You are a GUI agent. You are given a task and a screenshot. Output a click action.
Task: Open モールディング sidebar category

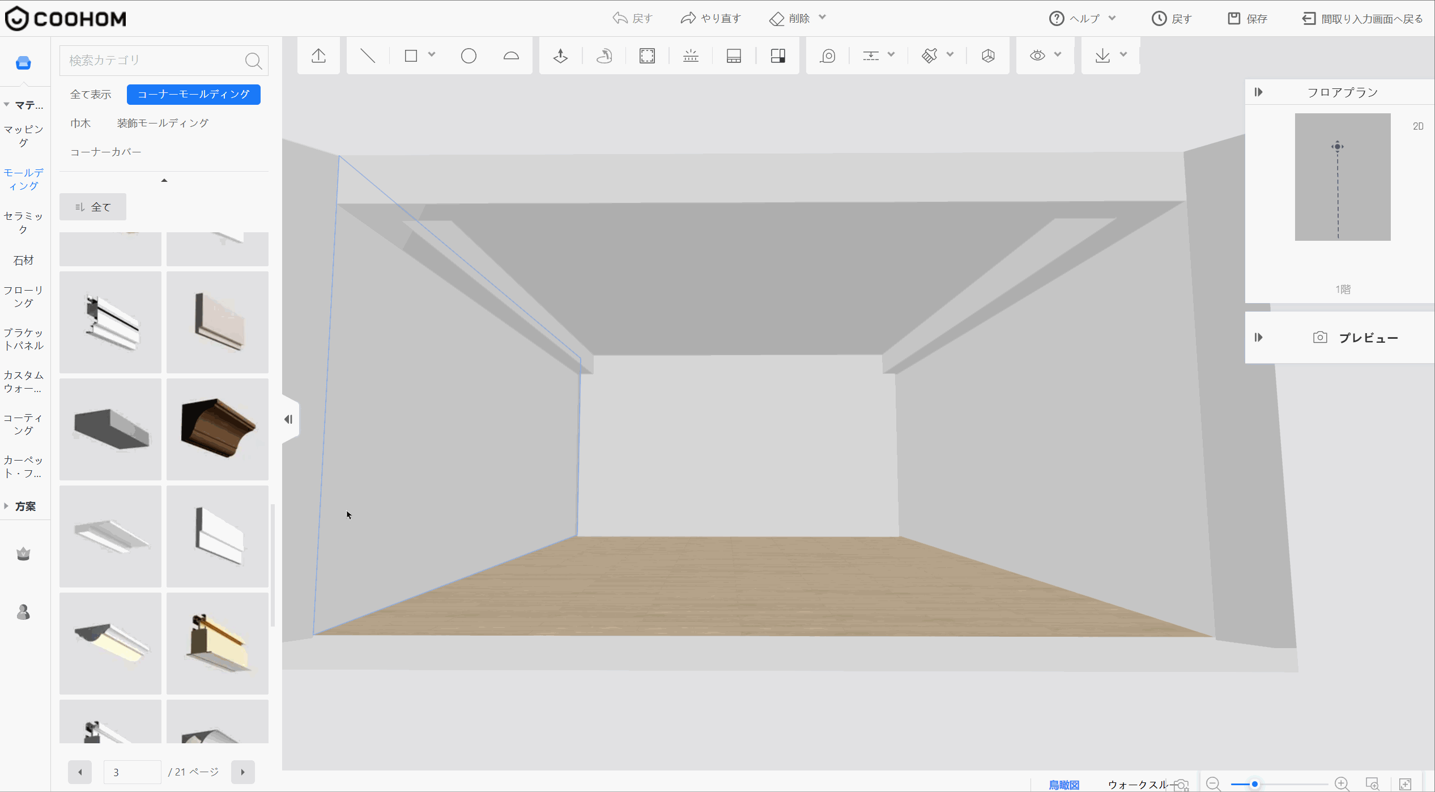coord(24,179)
